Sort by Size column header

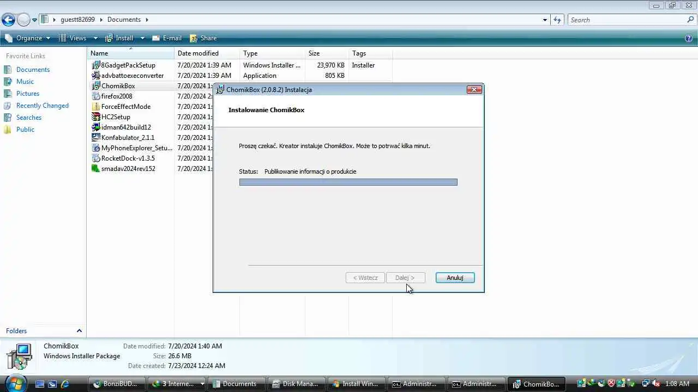tap(327, 53)
